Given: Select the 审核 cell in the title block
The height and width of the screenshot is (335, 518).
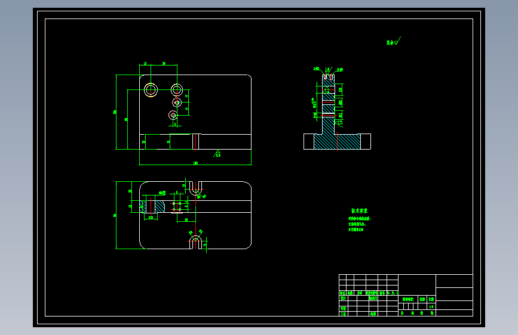Looking at the screenshot, I should [x=343, y=309].
